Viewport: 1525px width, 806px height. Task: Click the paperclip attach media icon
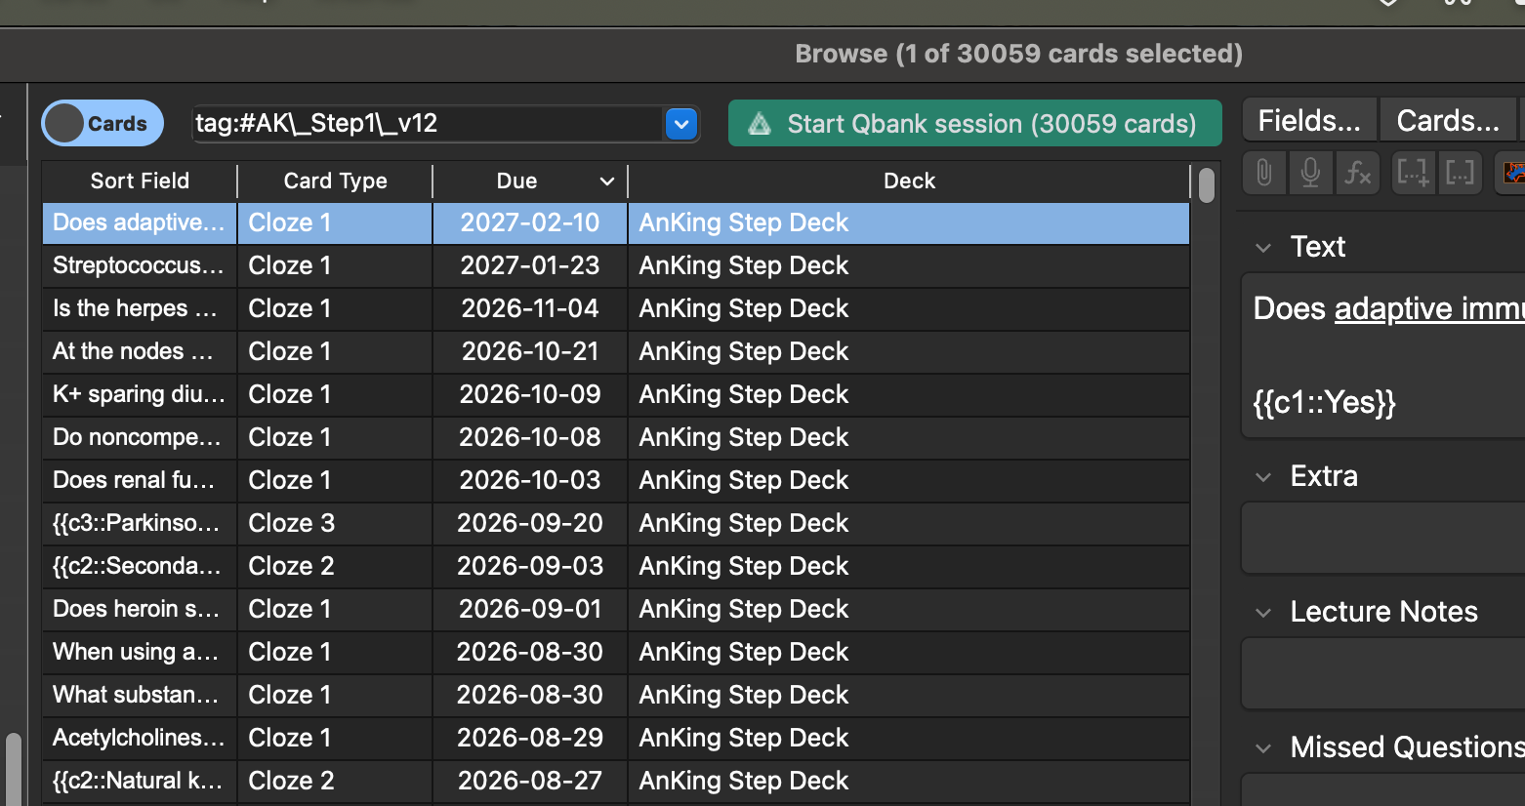[x=1263, y=174]
